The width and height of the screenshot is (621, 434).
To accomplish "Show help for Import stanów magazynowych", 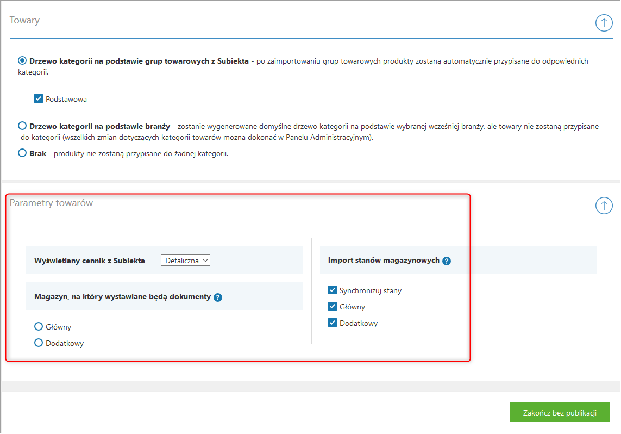I will click(x=447, y=261).
